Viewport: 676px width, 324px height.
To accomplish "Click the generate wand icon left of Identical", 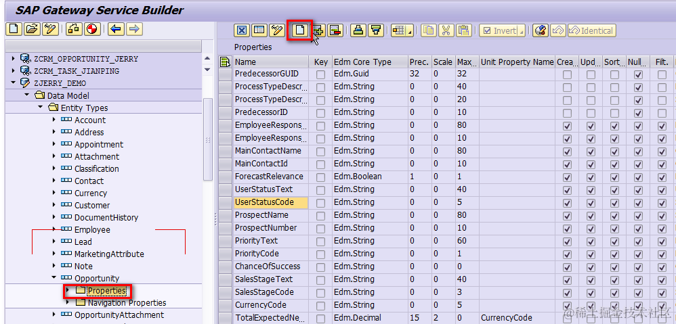I will [x=541, y=30].
